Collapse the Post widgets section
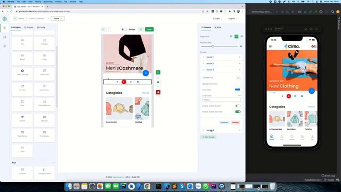The width and height of the screenshot is (341, 192). [x=54, y=163]
